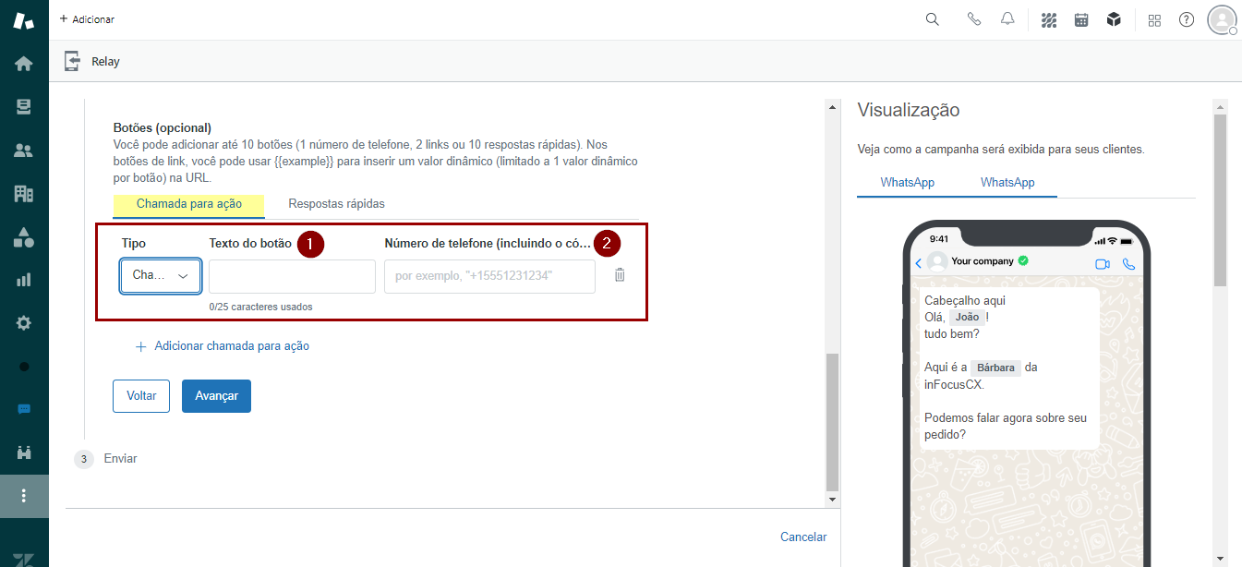Screen dimensions: 1242x567
Task: Open the Organizations building icon in sidebar
Action: coord(24,193)
